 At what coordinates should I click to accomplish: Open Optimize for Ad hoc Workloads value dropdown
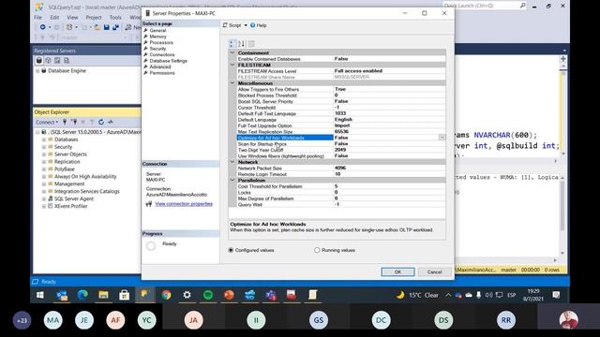442,138
